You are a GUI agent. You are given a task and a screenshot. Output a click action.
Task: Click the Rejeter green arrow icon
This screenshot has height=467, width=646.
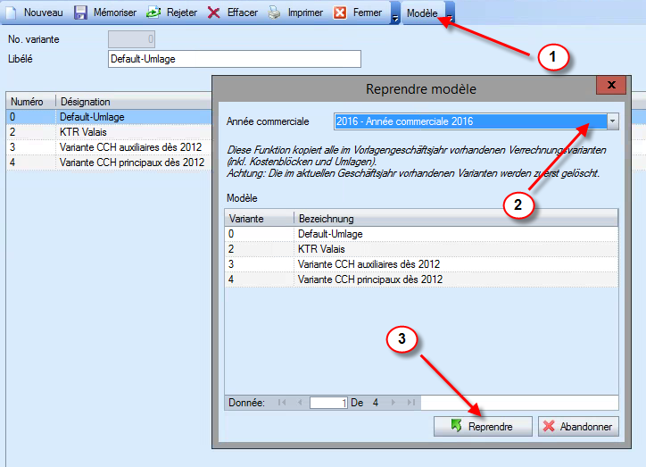(x=153, y=13)
